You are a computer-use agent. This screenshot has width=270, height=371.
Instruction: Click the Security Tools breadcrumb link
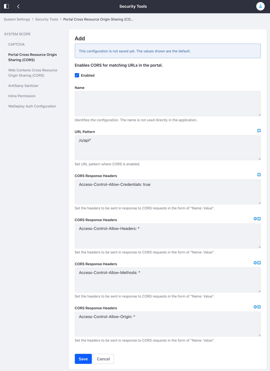[47, 19]
